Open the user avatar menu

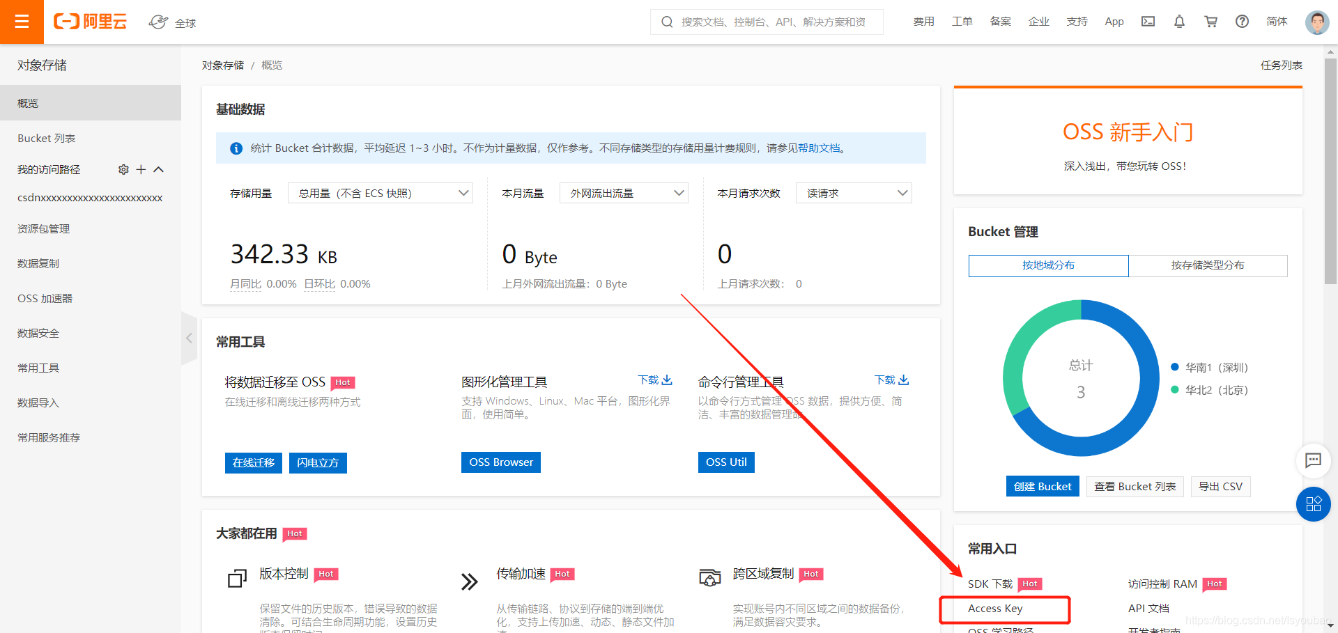click(1317, 22)
